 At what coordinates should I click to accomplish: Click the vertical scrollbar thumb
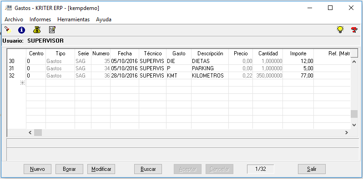pos(354,114)
